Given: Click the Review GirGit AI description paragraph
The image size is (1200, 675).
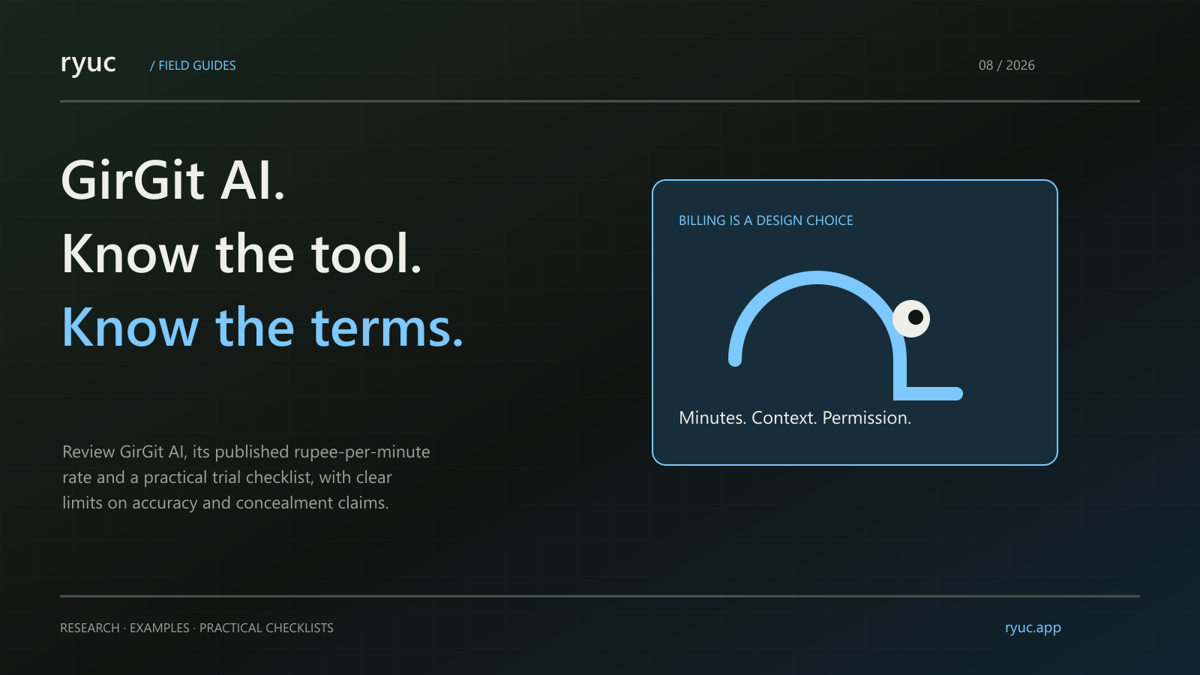Looking at the screenshot, I should pos(246,477).
